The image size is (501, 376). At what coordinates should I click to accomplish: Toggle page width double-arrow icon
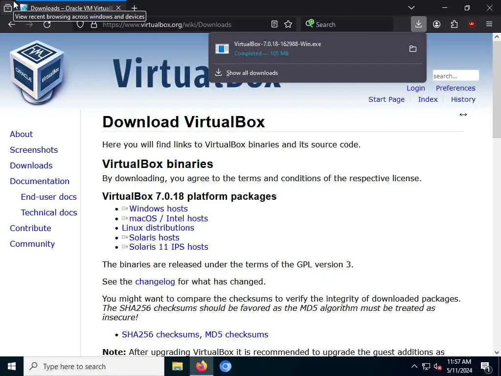[463, 115]
